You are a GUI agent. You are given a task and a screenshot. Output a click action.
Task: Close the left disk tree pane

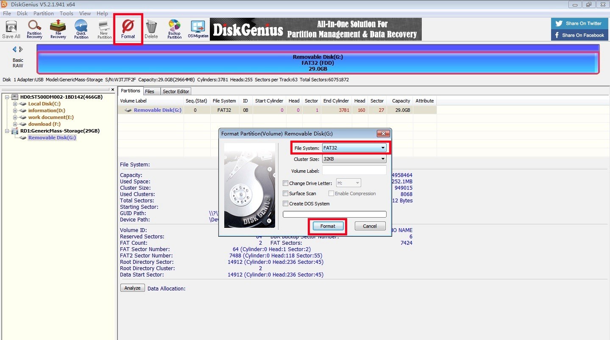coord(112,90)
